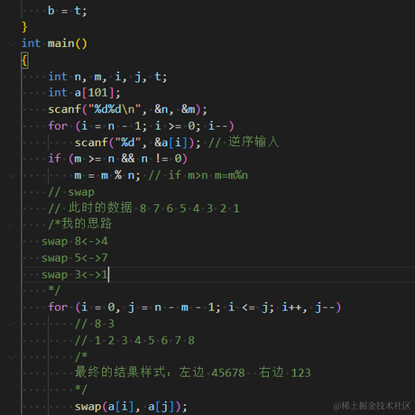Click the for (i = n - 1; i >= 0; i--) line
This screenshot has width=415, height=415.
(141, 126)
